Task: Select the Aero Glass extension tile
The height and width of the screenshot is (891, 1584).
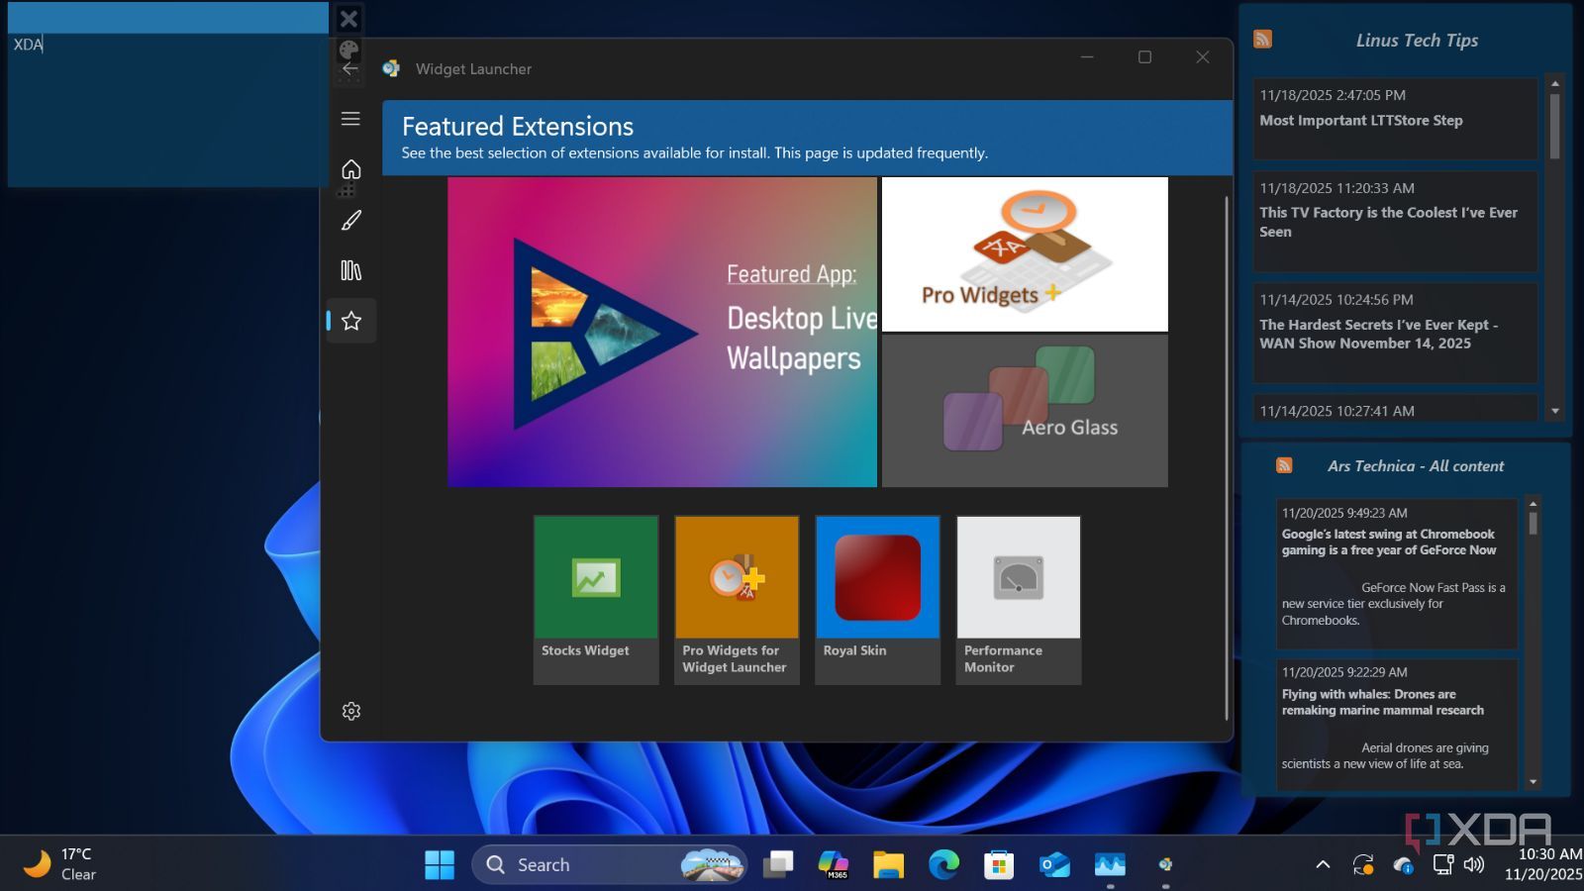Action: coord(1025,411)
